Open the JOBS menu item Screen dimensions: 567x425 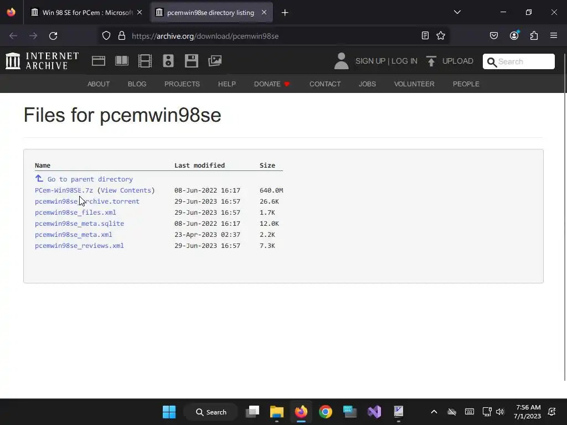click(x=367, y=84)
